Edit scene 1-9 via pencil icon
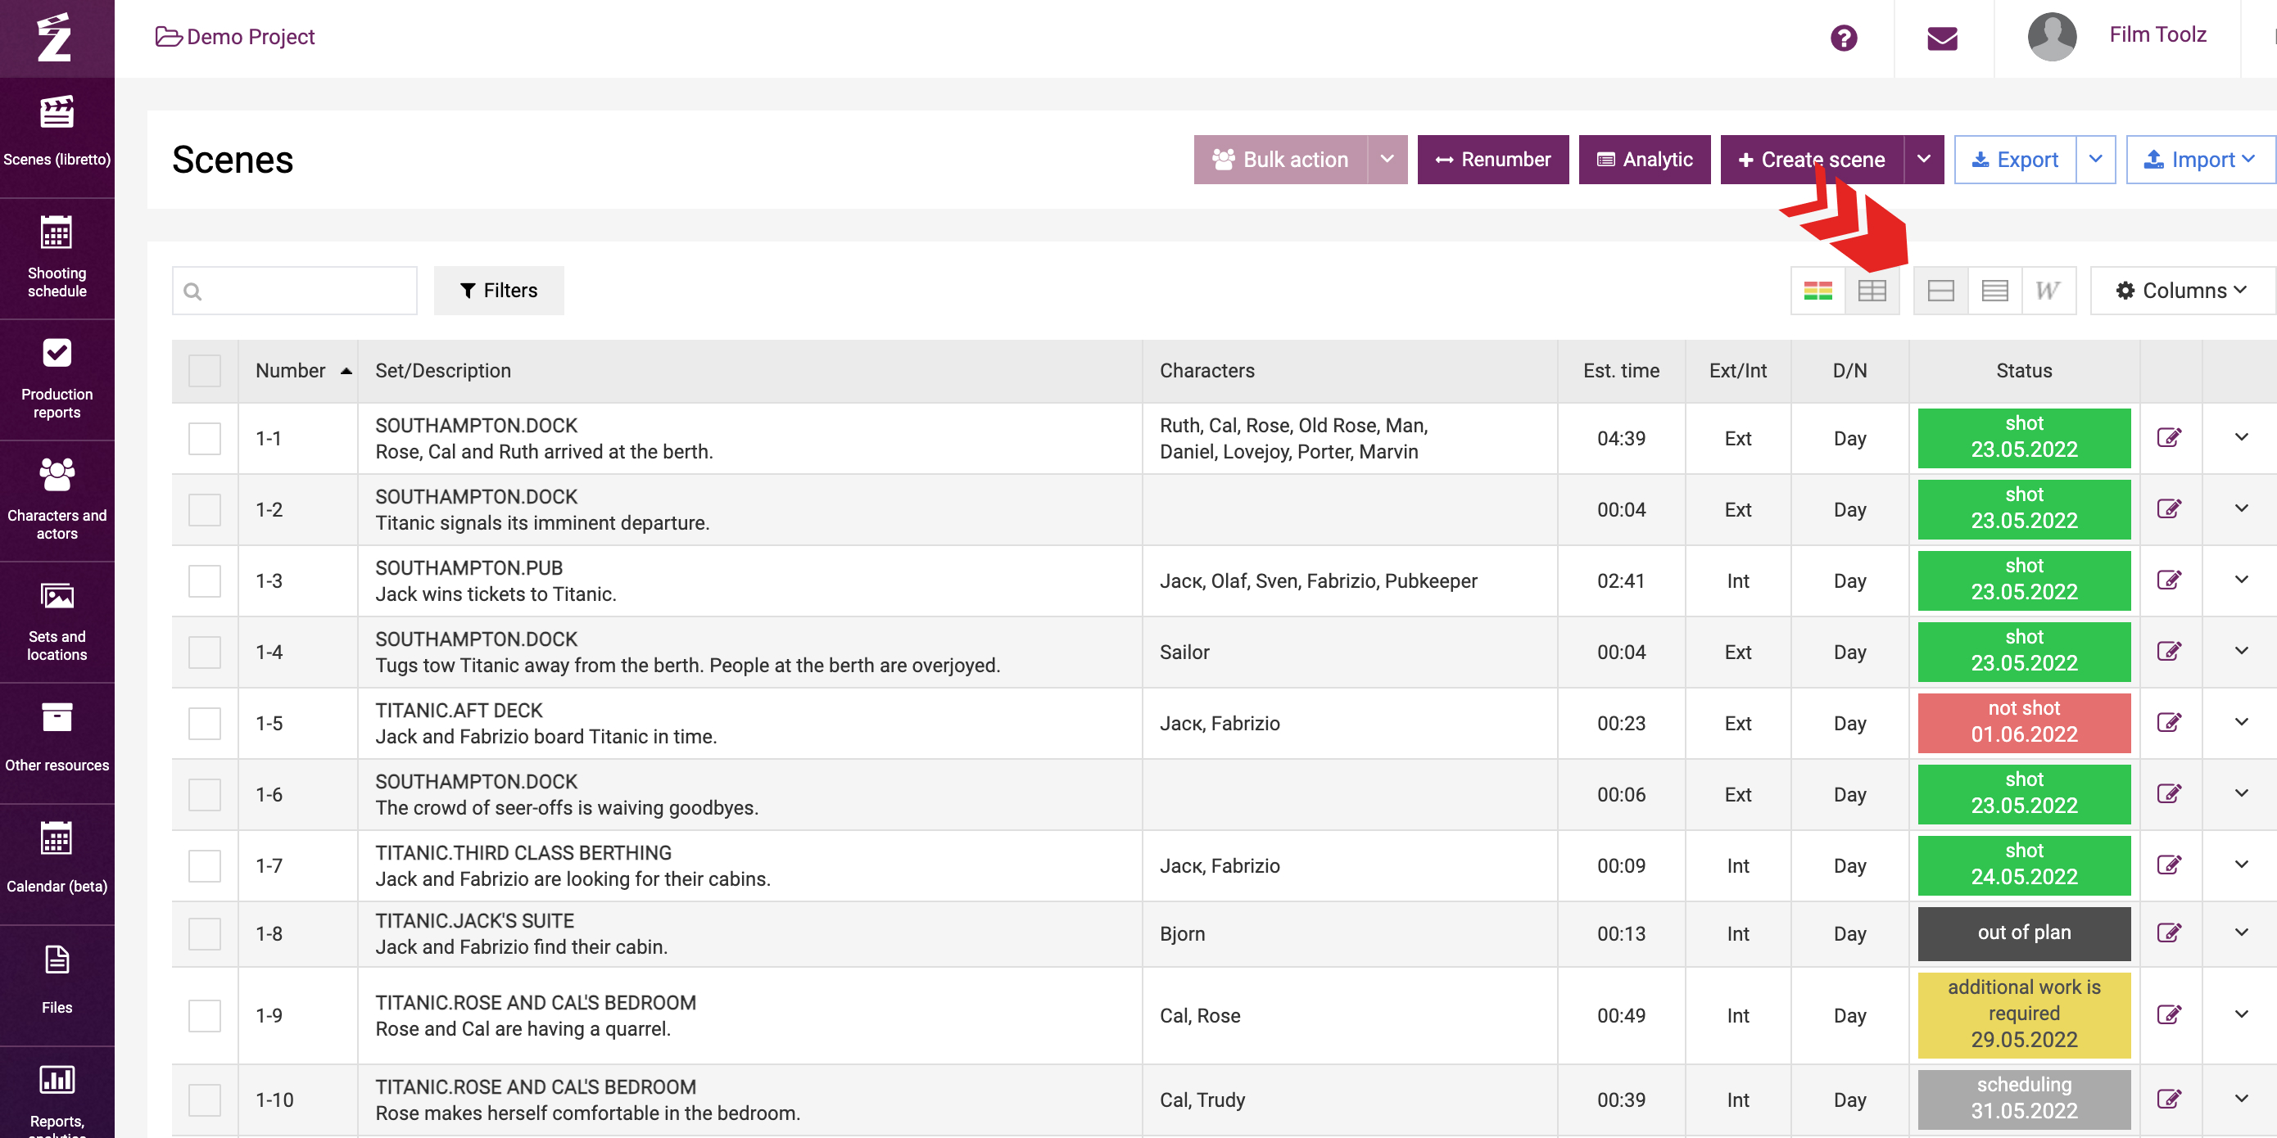This screenshot has height=1138, width=2277. point(2169,1014)
